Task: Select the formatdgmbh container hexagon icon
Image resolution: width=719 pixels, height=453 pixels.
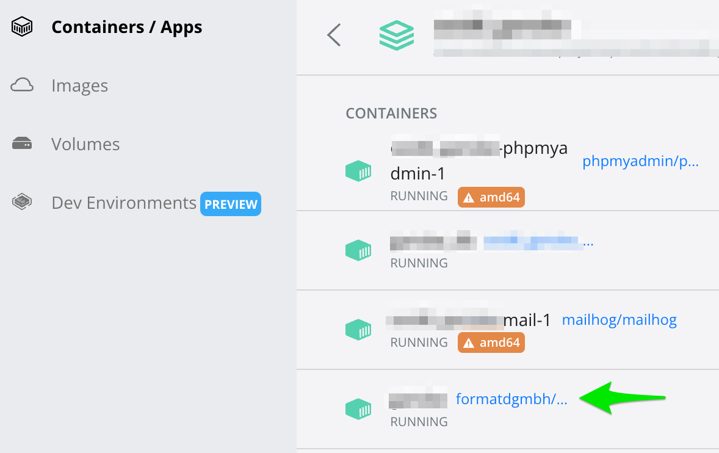Action: click(358, 409)
